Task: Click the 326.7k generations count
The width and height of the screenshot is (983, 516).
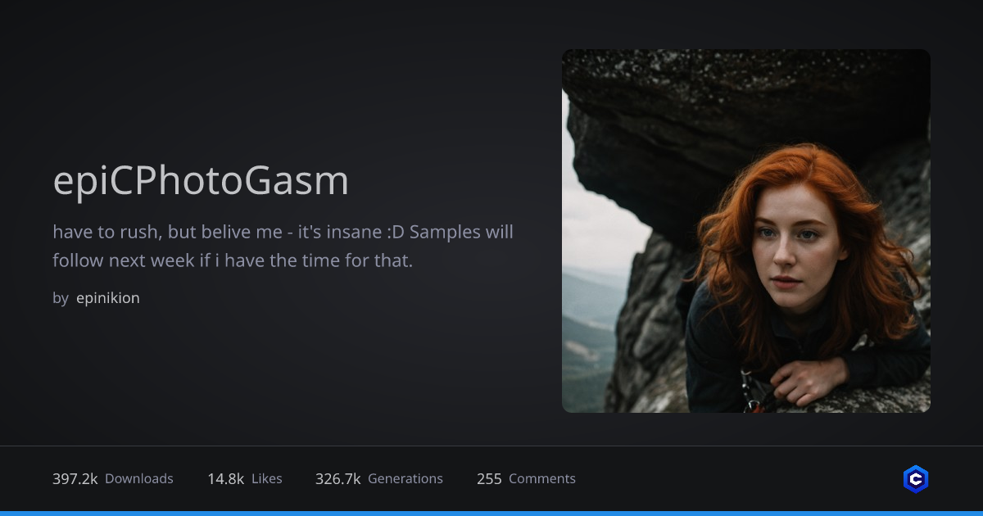Action: point(337,479)
